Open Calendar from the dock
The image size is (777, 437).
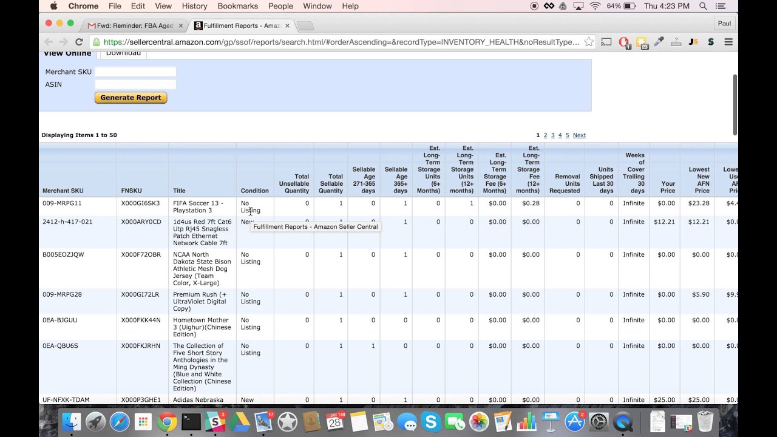[x=335, y=421]
